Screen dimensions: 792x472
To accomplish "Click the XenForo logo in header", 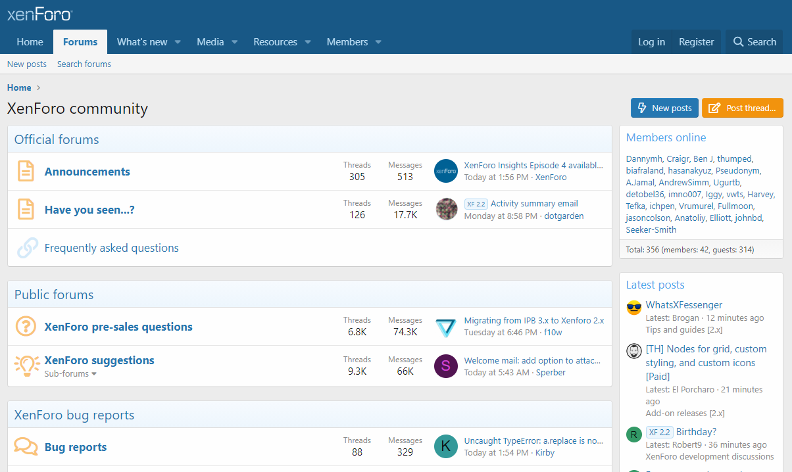I will point(39,14).
